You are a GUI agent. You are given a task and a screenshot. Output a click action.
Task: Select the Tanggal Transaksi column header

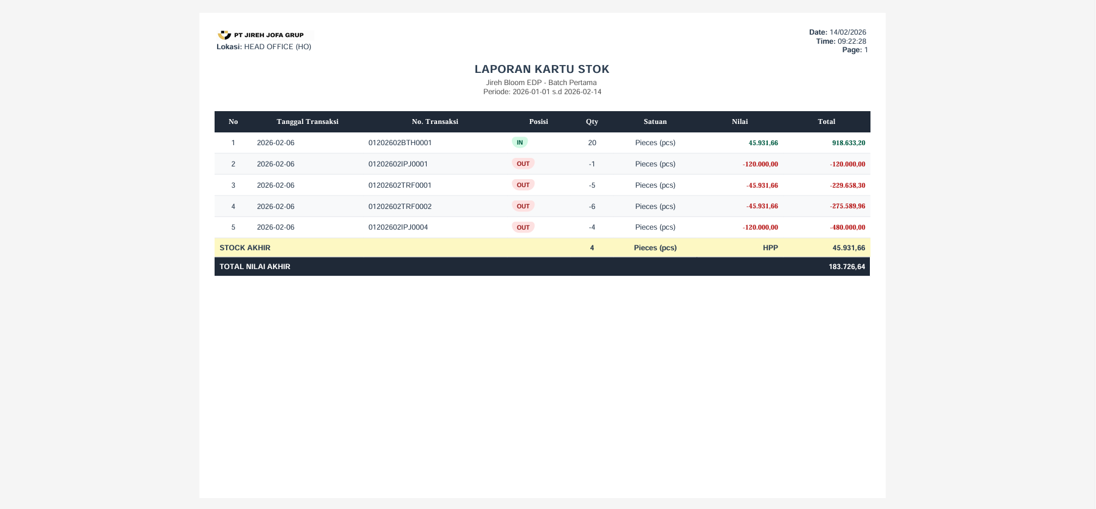tap(307, 121)
